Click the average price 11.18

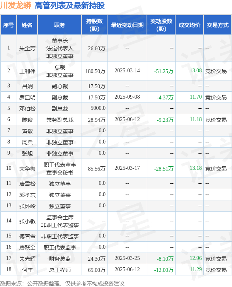click(x=196, y=120)
